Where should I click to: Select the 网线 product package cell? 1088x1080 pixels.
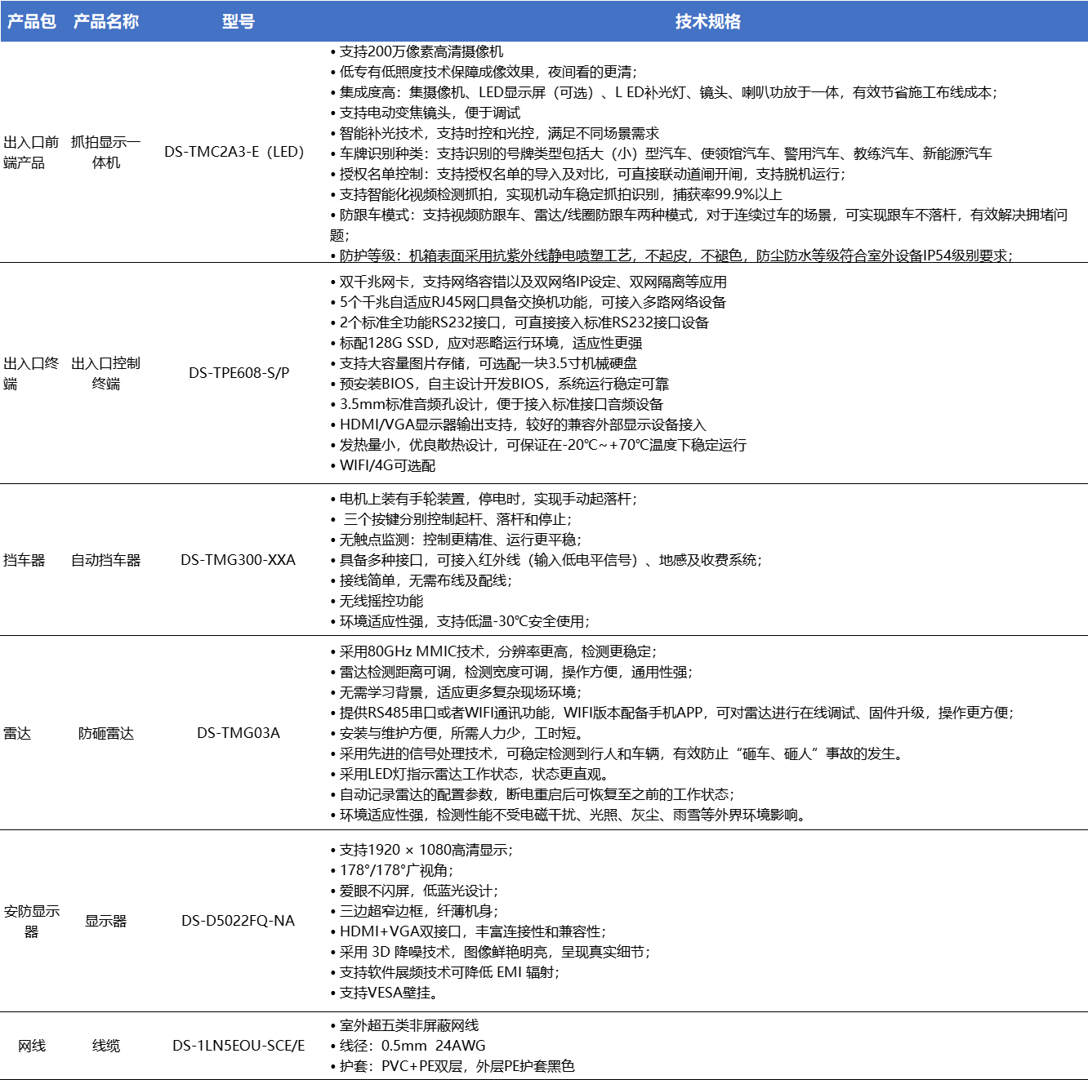pyautogui.click(x=31, y=1046)
